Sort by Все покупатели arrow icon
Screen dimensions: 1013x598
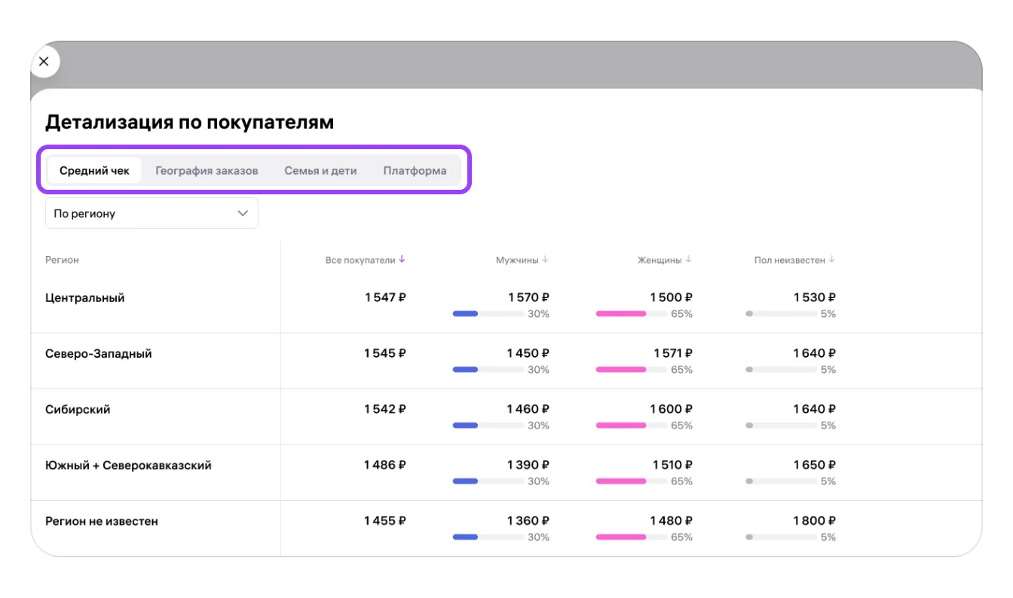402,260
